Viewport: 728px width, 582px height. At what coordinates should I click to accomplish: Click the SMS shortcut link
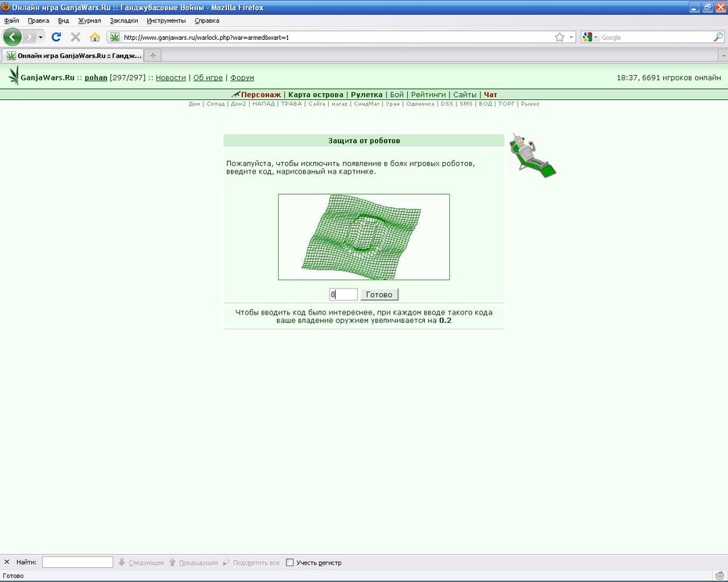coord(466,104)
